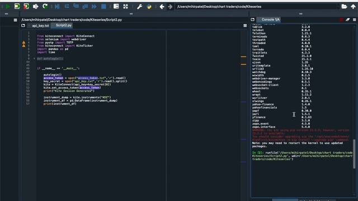Step to next line in debugger
This screenshot has height=201, width=358.
(67, 6)
